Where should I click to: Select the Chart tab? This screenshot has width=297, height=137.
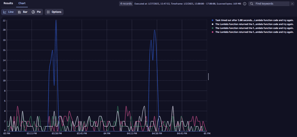click(22, 3)
